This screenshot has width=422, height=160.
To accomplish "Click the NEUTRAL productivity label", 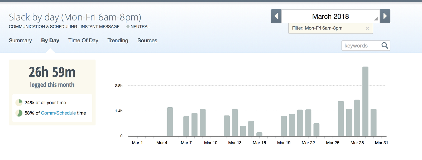I will (x=140, y=27).
